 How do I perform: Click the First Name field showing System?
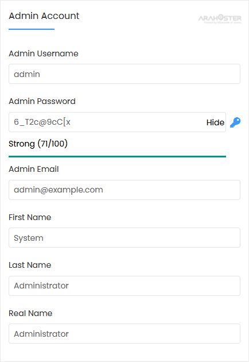[x=124, y=238]
